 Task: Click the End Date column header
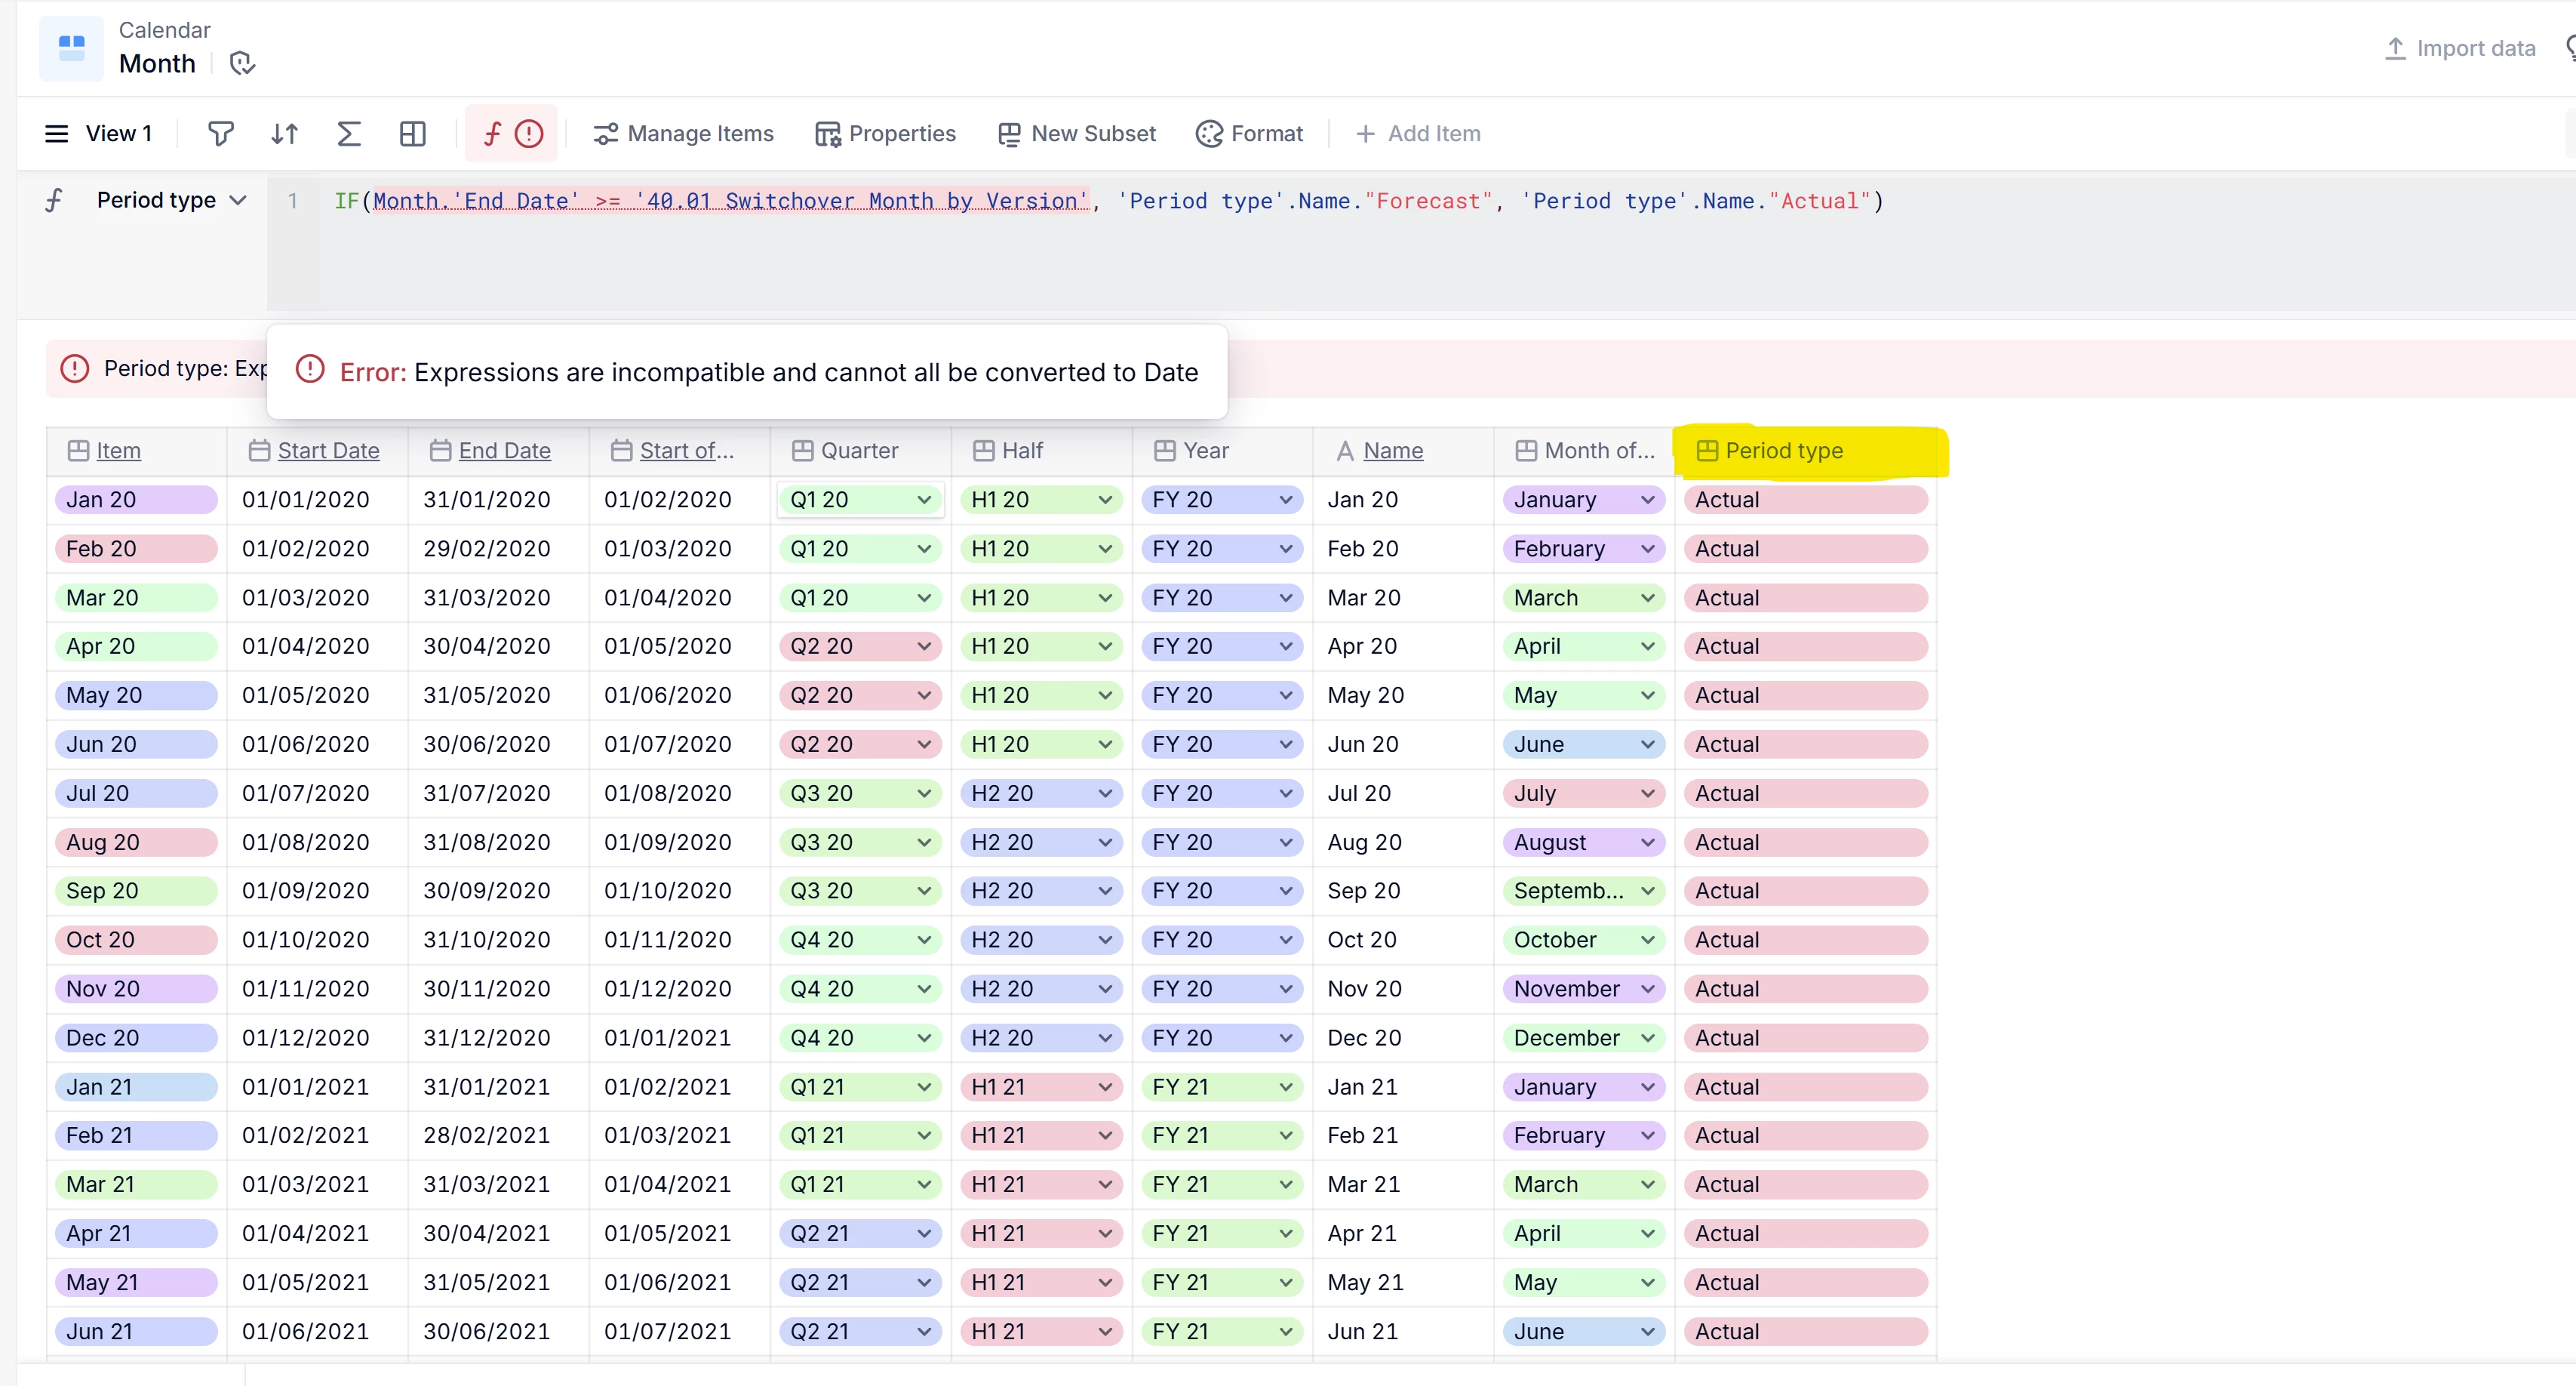point(504,451)
